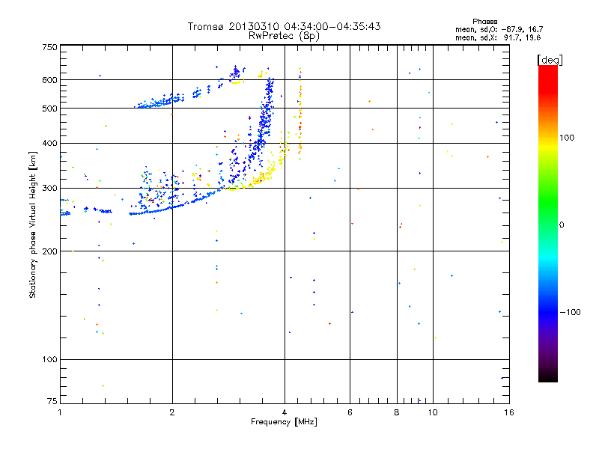
Task: Click the grid intersection of 4 MHz and 600 km
Action: pyautogui.click(x=285, y=80)
